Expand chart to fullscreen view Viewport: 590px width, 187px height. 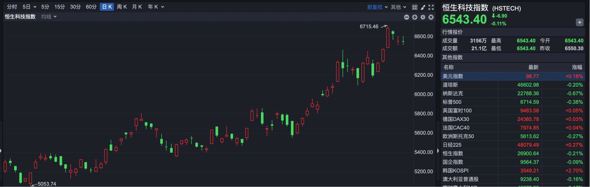point(431,7)
